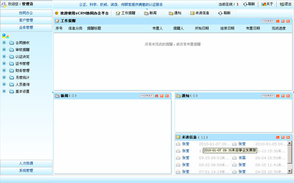Maximize the 未读信息 panel
This screenshot has height=183, width=294.
click(x=283, y=137)
